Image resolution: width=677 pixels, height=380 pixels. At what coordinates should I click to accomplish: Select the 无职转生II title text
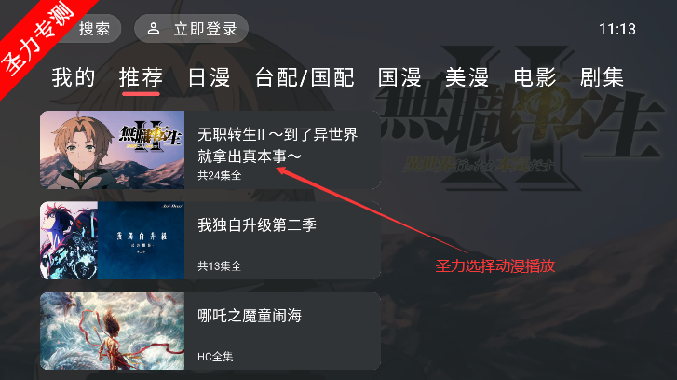pos(278,145)
